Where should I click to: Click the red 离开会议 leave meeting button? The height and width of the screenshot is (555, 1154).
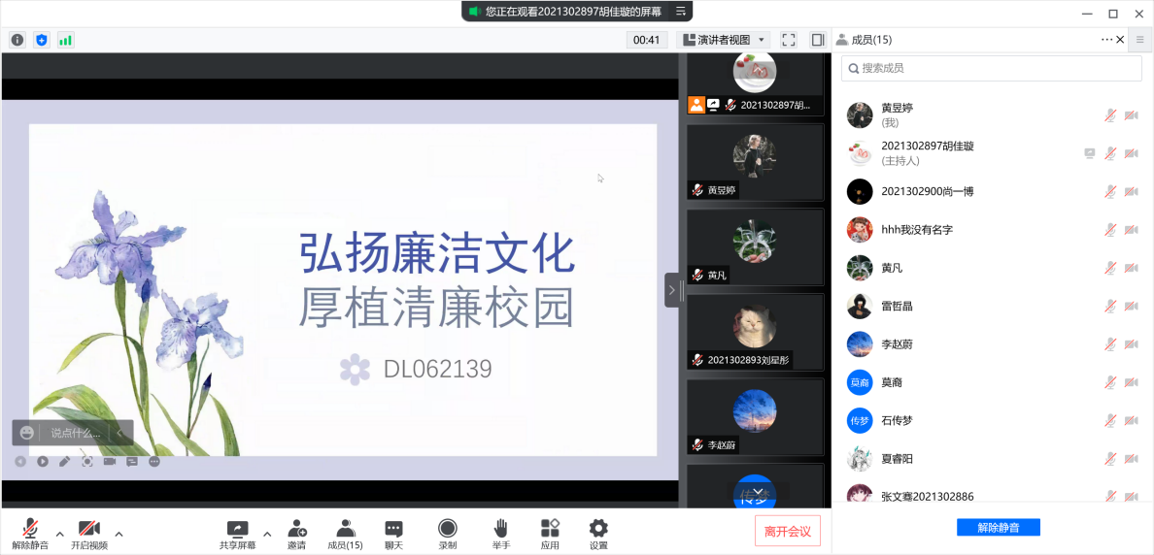click(x=788, y=531)
